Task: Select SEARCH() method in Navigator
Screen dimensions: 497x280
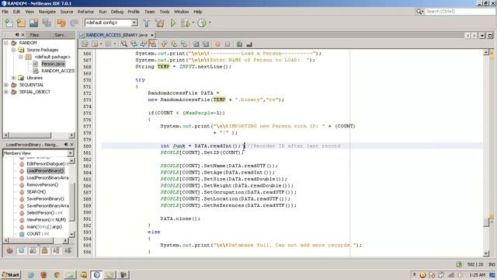Action: pos(36,192)
